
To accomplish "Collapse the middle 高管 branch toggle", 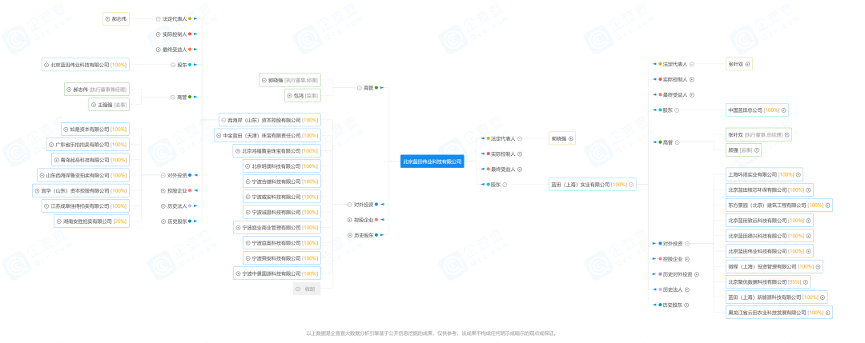I will pyautogui.click(x=359, y=87).
